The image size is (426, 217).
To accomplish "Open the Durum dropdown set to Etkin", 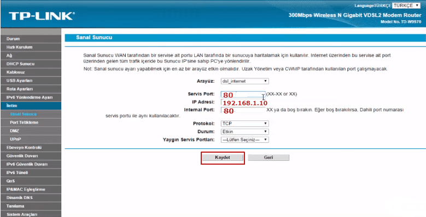I will click(245, 131).
